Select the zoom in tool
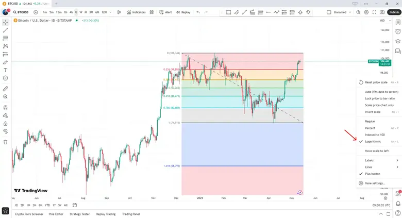Screen dimensions: 402x218 coord(5,97)
